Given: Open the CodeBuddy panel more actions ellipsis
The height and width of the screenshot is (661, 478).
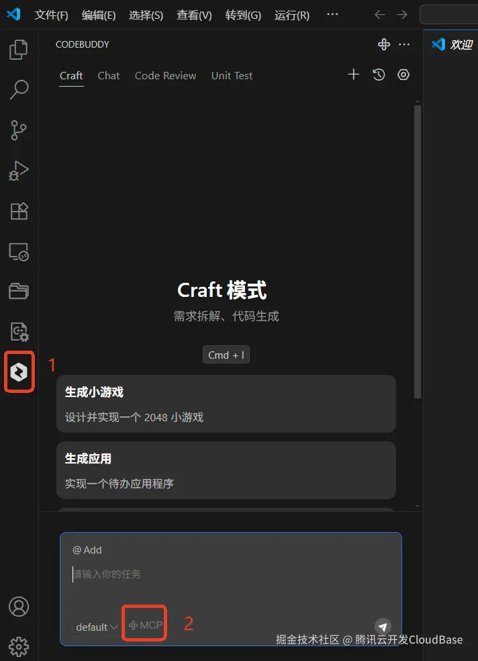Looking at the screenshot, I should click(404, 44).
